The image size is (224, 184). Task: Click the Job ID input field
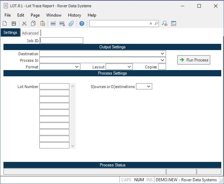pos(61,40)
